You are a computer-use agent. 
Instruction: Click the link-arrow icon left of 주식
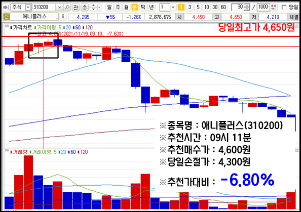click(6, 7)
